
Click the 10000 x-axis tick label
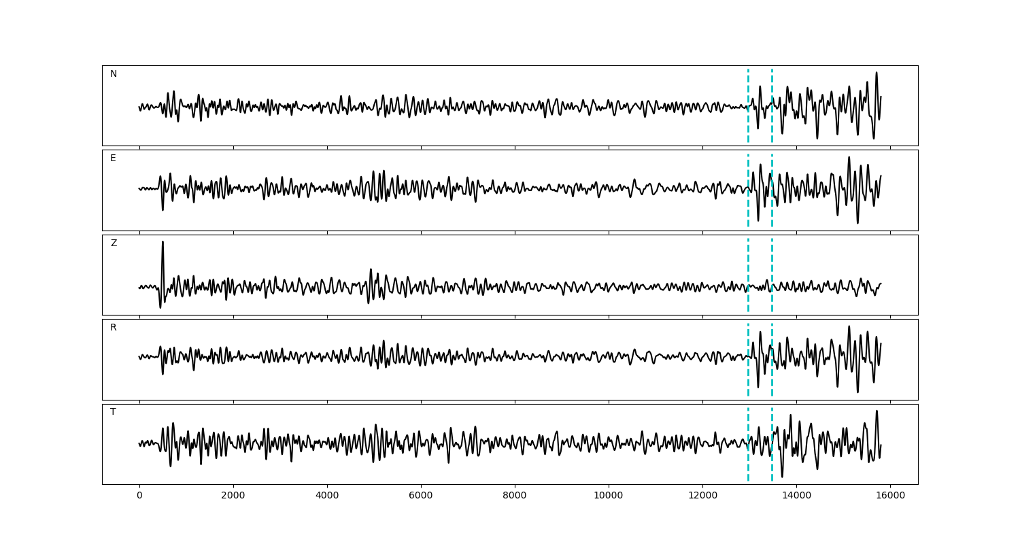(608, 496)
